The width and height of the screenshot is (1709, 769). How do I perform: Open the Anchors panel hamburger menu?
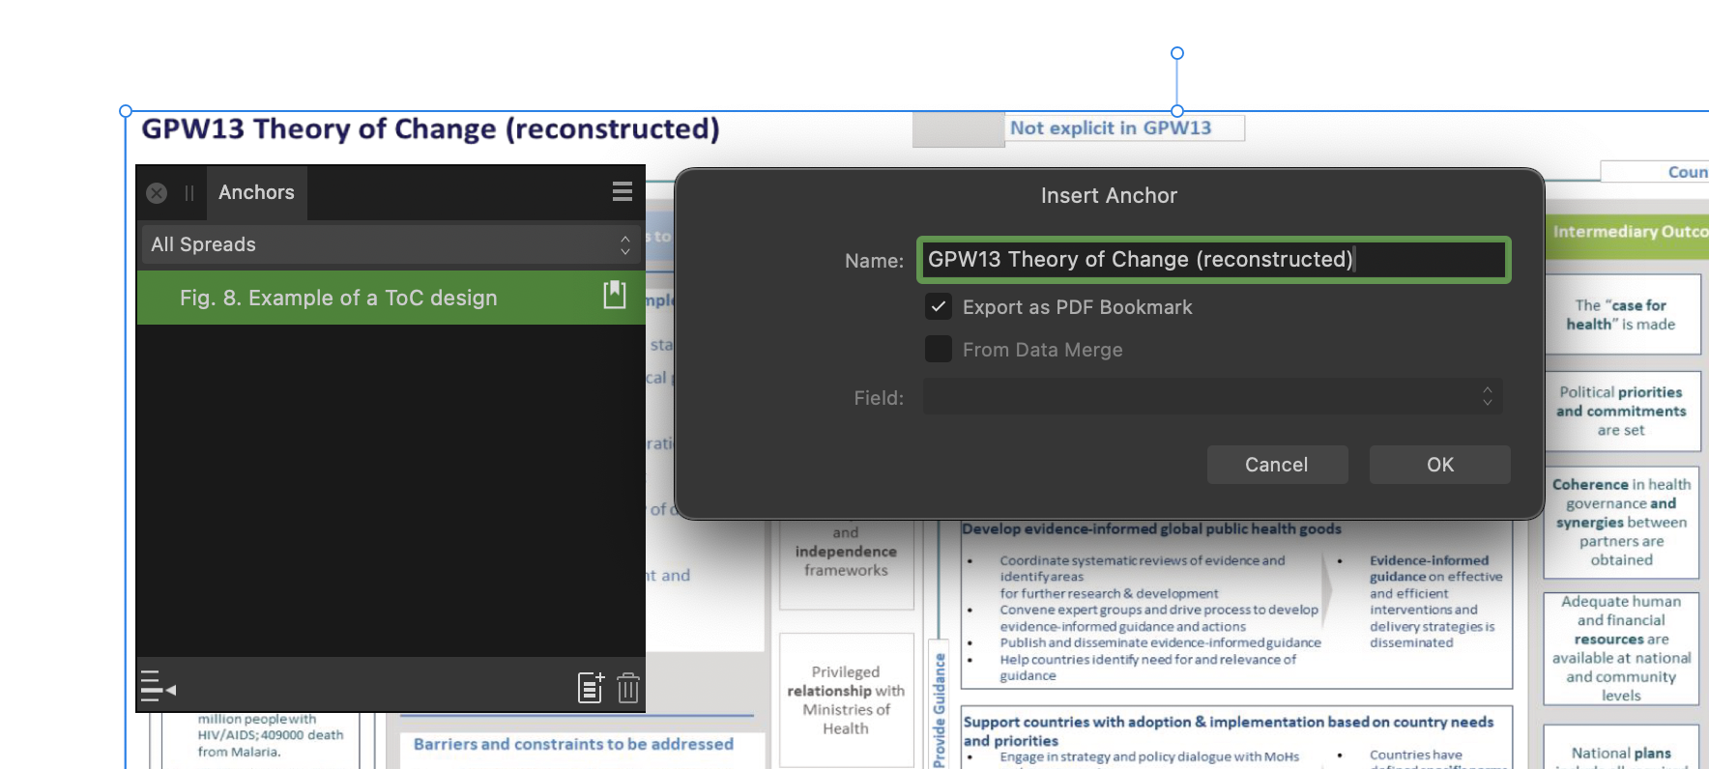click(x=623, y=191)
